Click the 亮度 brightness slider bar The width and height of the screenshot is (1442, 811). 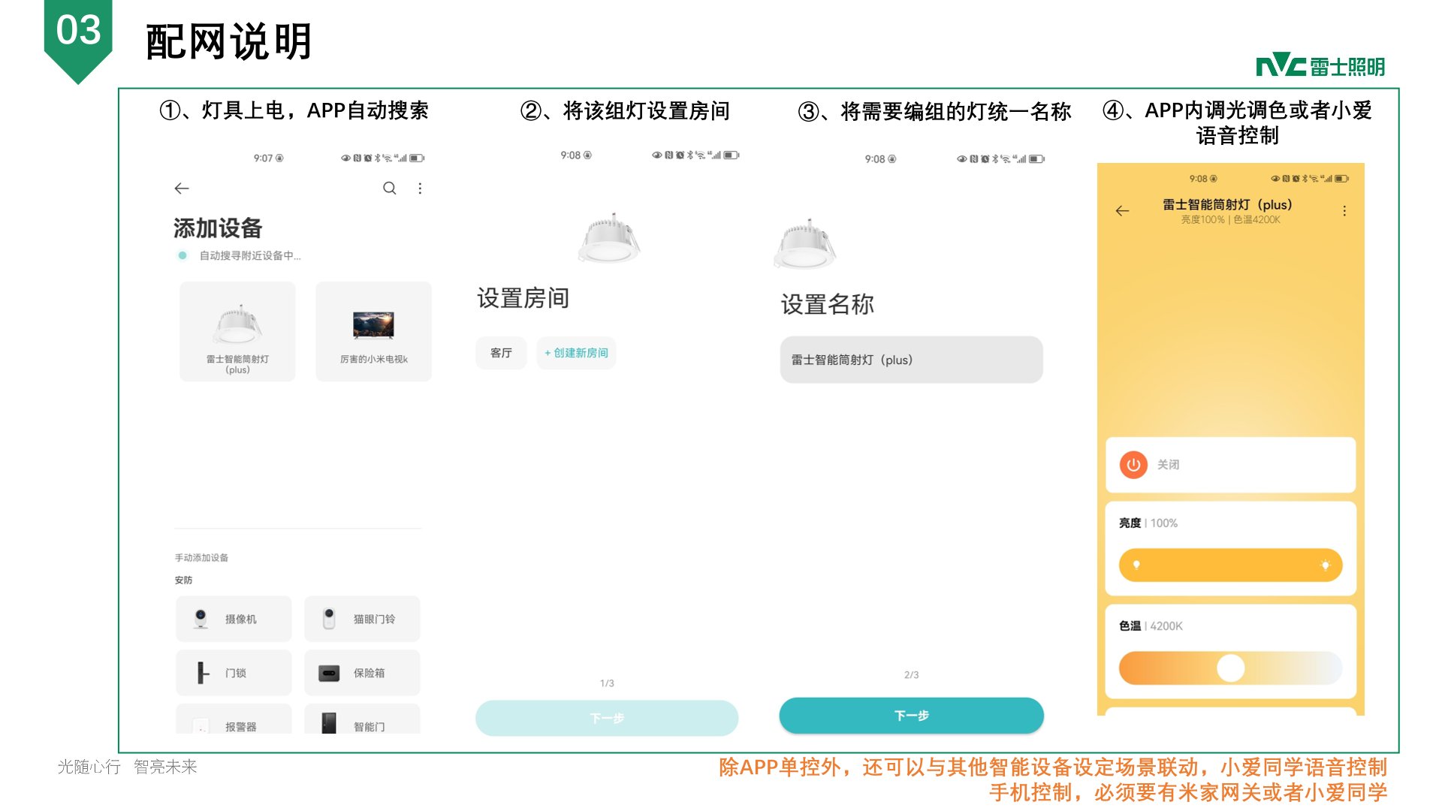coord(1230,565)
